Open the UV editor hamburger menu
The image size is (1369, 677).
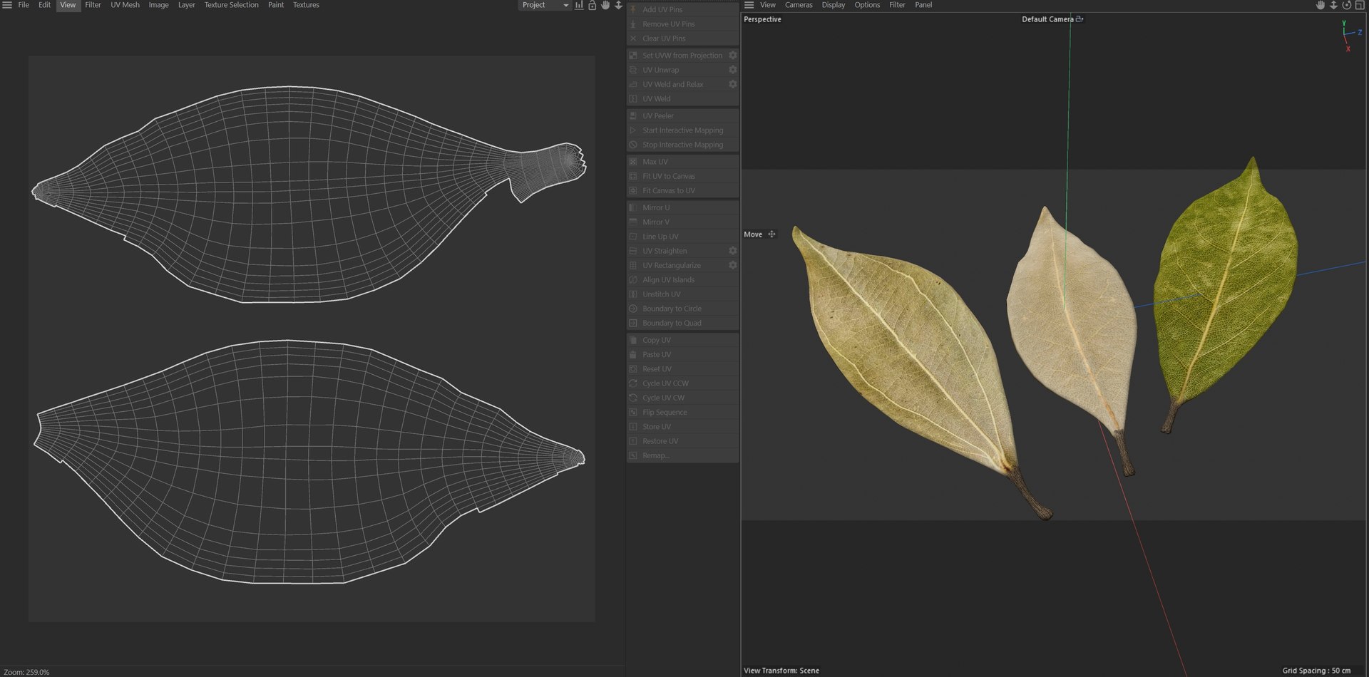pyautogui.click(x=7, y=5)
